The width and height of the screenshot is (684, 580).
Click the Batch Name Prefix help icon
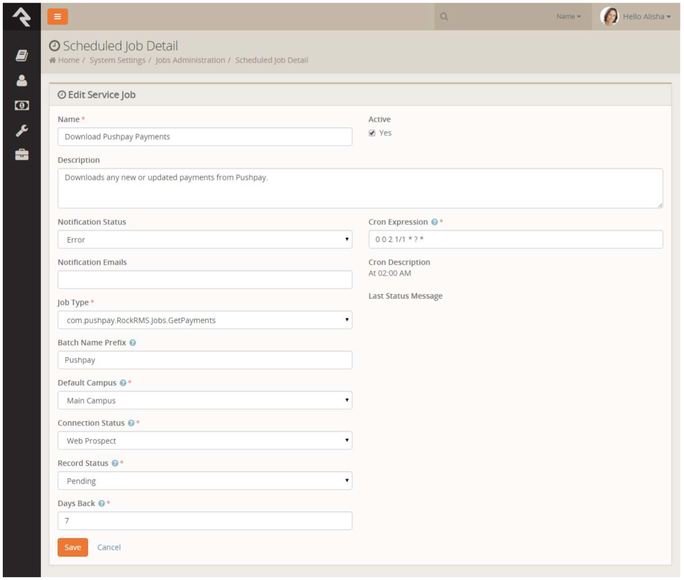tap(132, 342)
